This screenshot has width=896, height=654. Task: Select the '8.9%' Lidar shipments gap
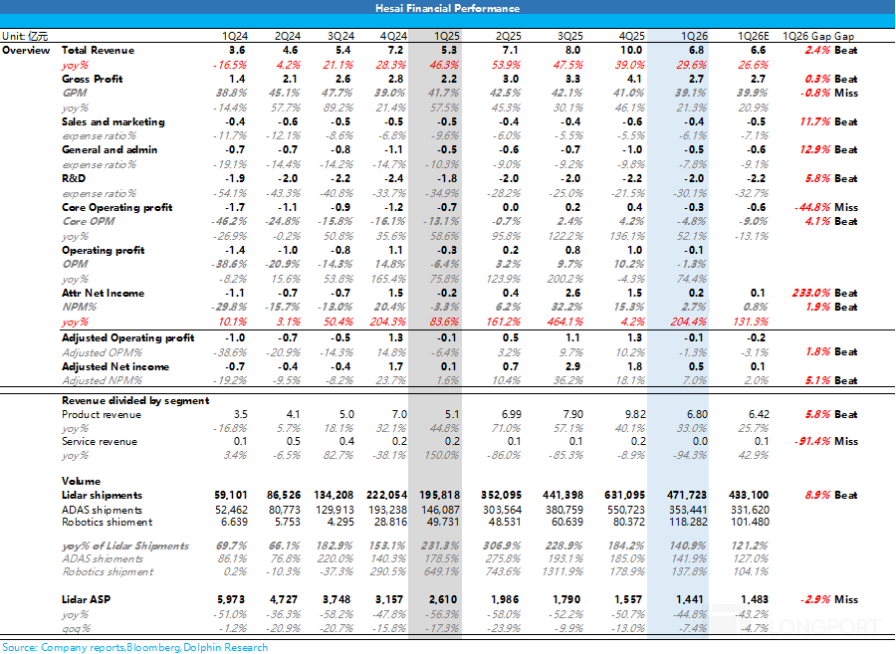pyautogui.click(x=817, y=495)
